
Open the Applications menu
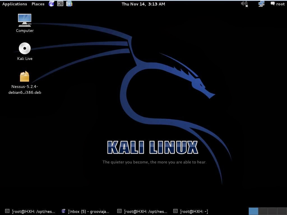15,4
